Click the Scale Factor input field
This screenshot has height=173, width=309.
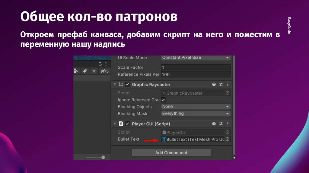click(196, 68)
